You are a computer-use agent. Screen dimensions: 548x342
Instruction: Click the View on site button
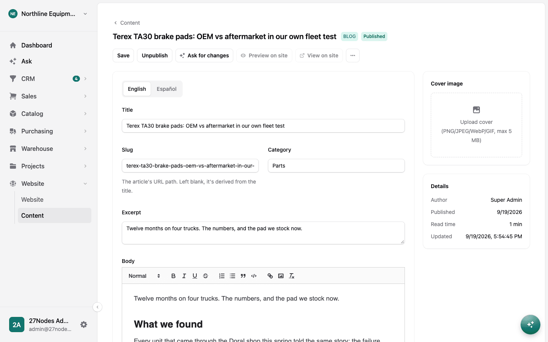pyautogui.click(x=319, y=55)
